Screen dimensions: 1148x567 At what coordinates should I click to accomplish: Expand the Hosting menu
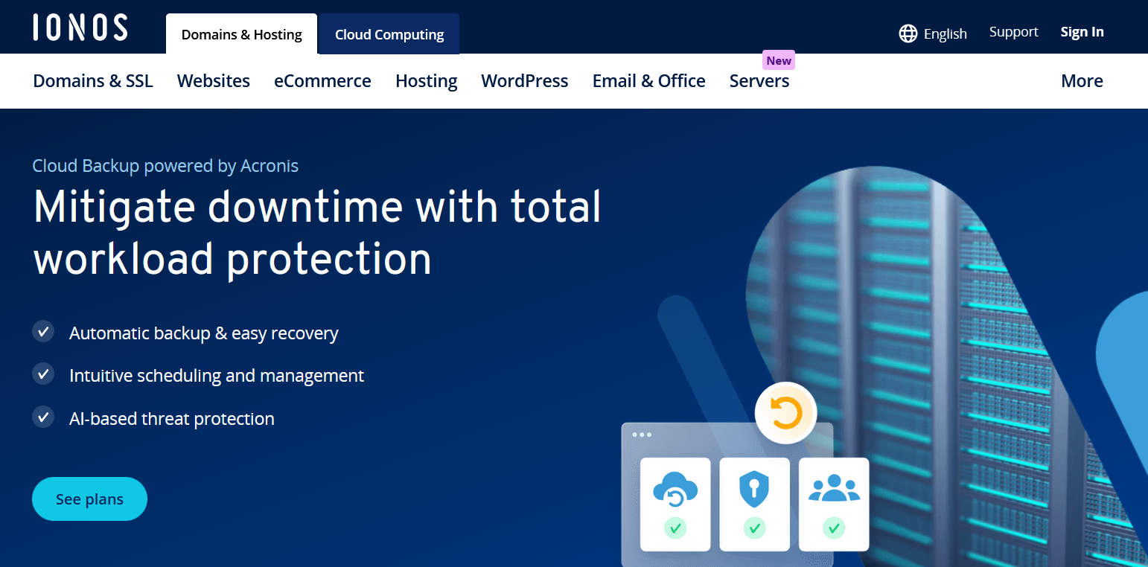pyautogui.click(x=426, y=81)
